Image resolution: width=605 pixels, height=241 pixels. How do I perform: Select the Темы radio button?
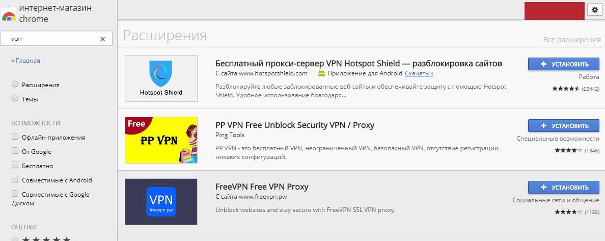click(x=15, y=98)
